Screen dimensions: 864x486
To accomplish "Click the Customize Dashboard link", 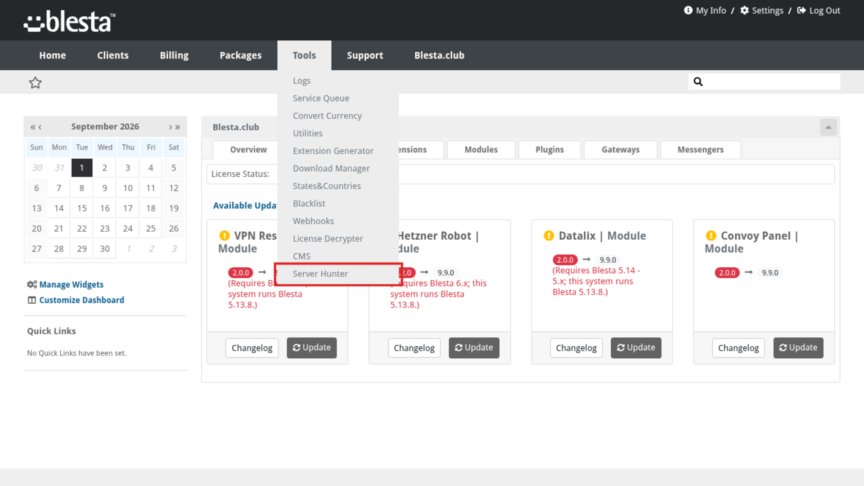I will coord(82,300).
